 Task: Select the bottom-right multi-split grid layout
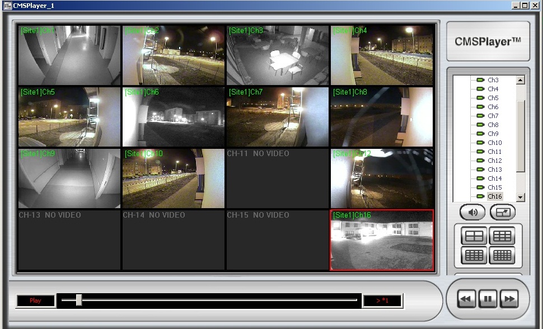502,255
